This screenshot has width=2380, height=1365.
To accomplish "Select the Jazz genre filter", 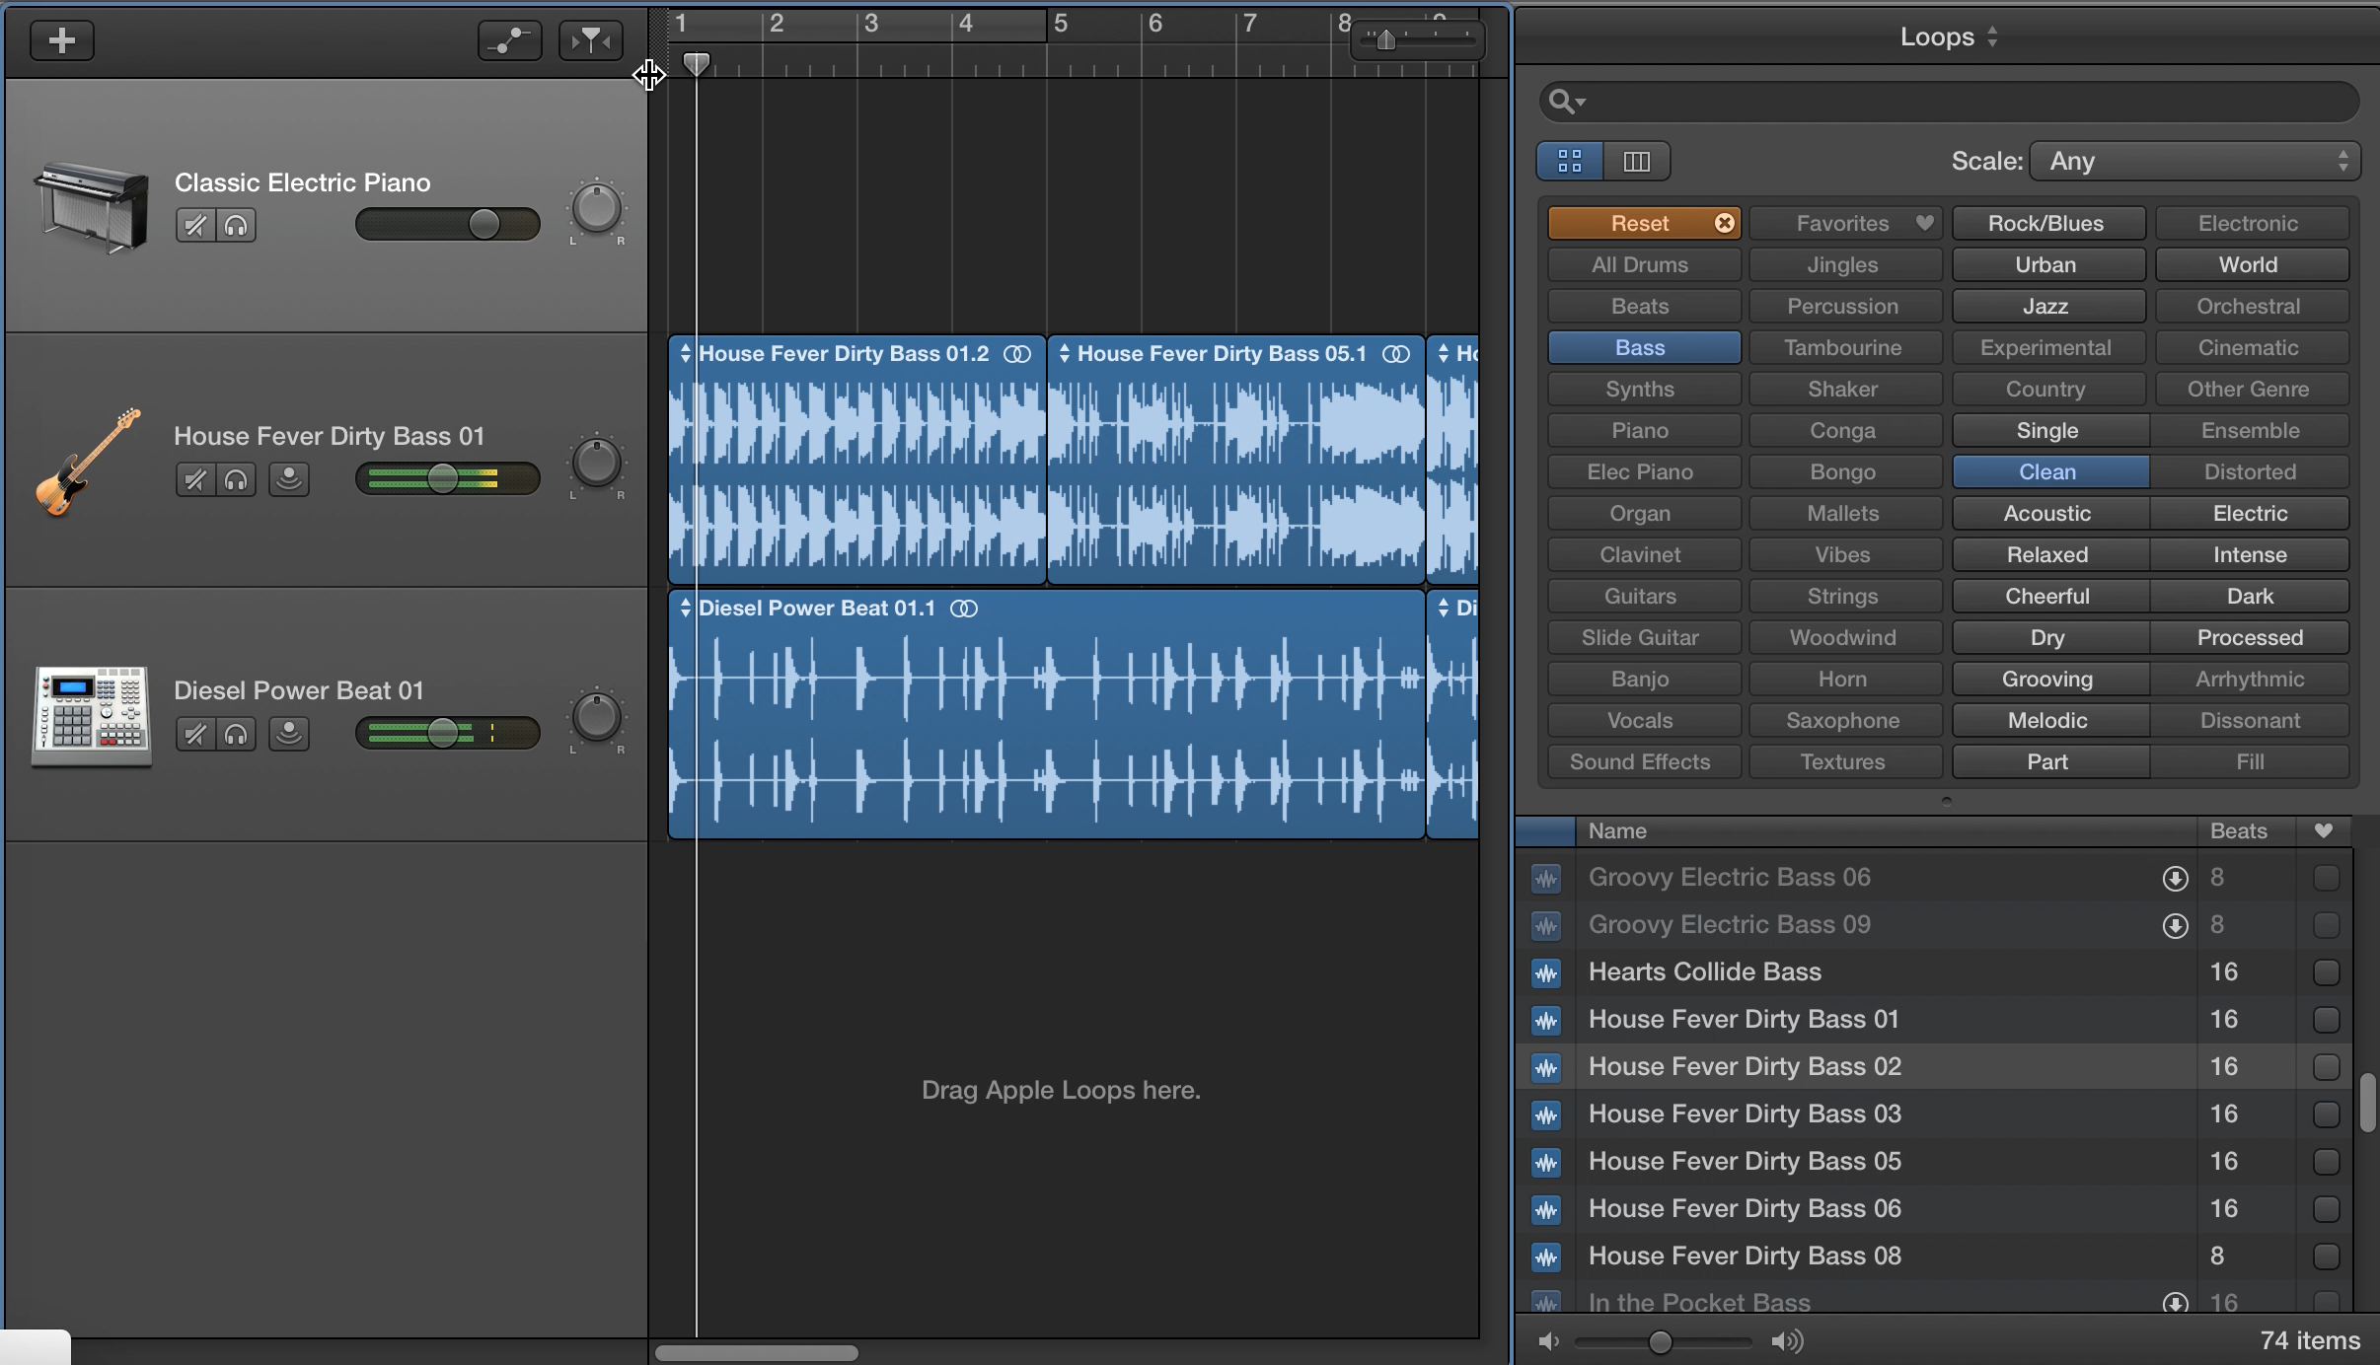I will (2048, 307).
